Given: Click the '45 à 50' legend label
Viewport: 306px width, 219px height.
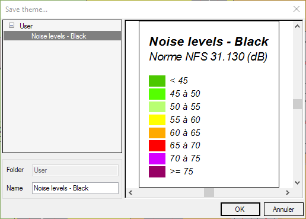Looking at the screenshot, I should 185,94.
